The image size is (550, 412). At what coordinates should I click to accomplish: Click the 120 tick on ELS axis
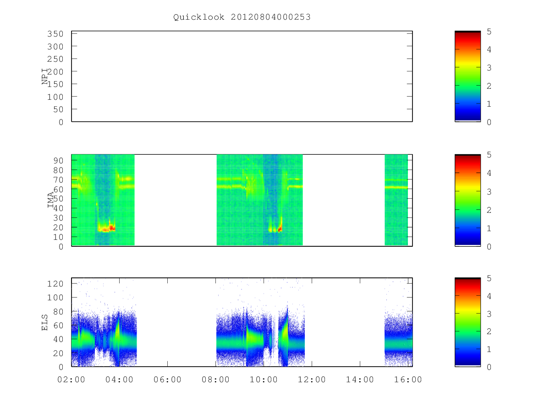[x=55, y=283]
